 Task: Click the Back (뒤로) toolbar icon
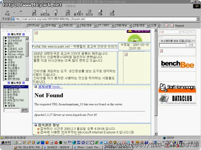[7, 12]
